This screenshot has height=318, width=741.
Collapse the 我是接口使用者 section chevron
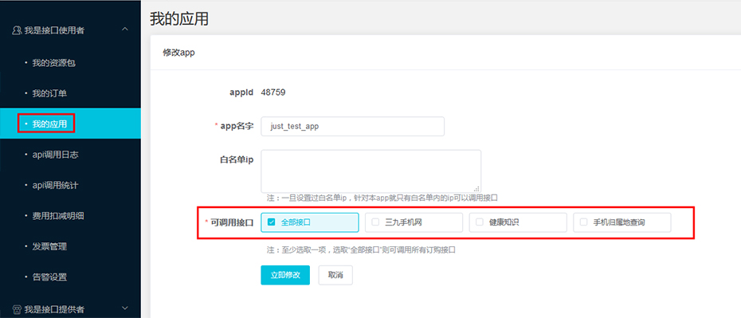pyautogui.click(x=125, y=29)
